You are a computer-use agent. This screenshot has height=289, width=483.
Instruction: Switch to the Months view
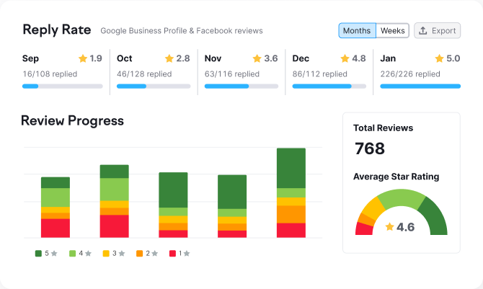(x=357, y=31)
